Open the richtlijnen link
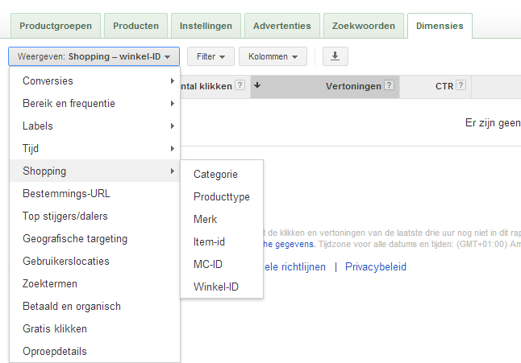521x363 pixels. coord(294,267)
